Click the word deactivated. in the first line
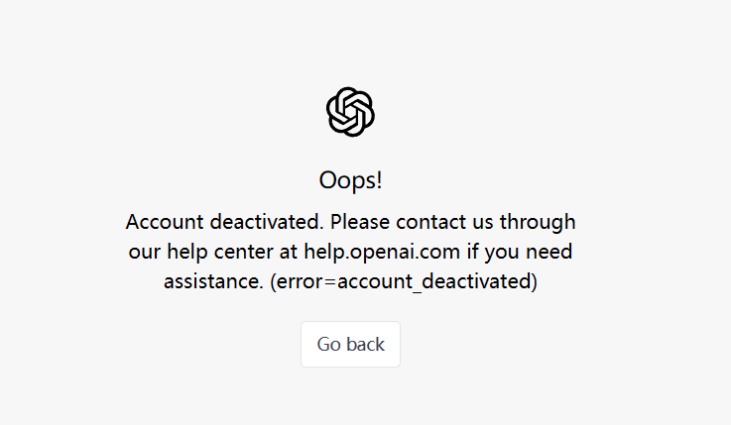731x425 pixels. 267,222
